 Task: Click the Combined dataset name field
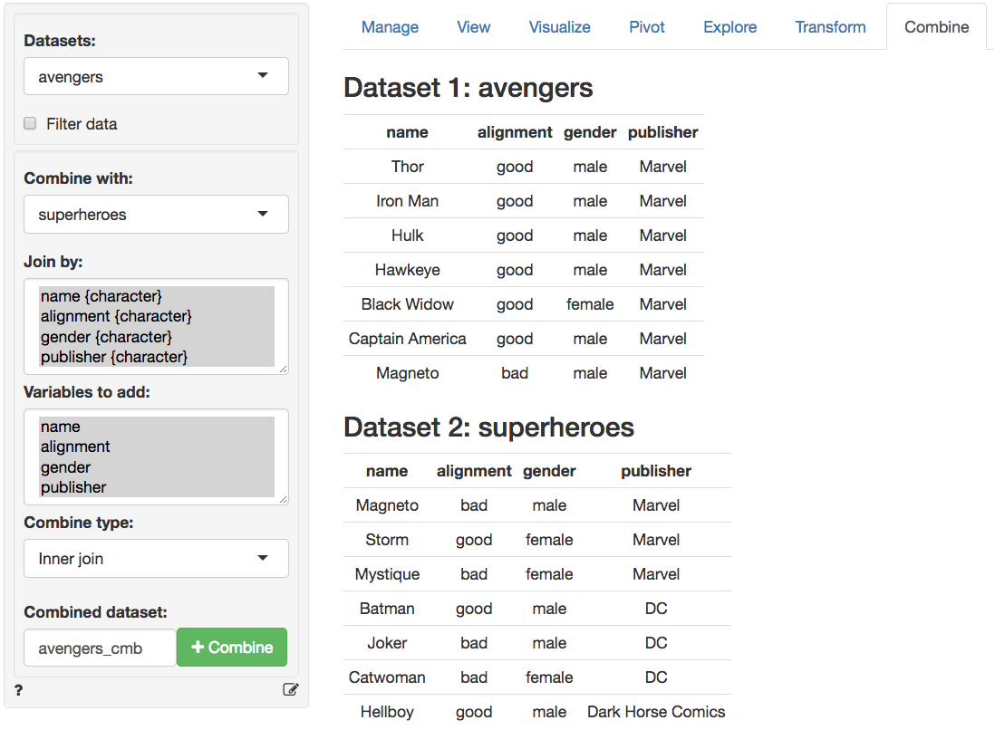(x=100, y=648)
